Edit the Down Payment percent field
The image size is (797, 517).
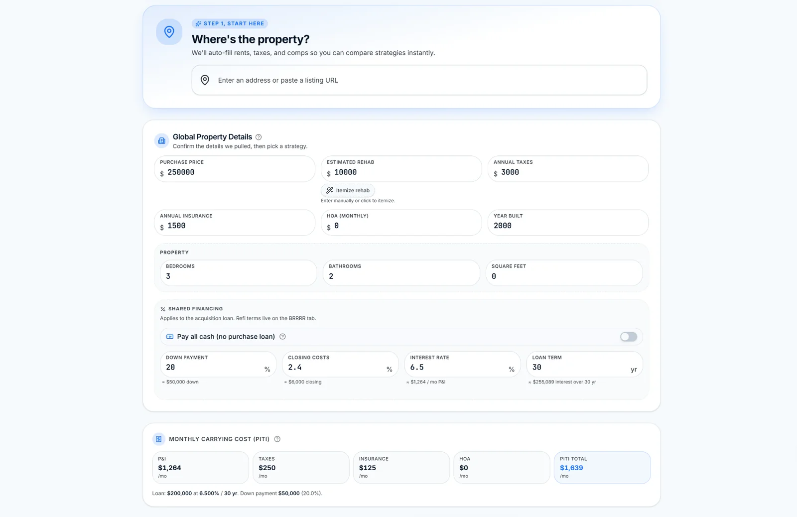click(218, 364)
